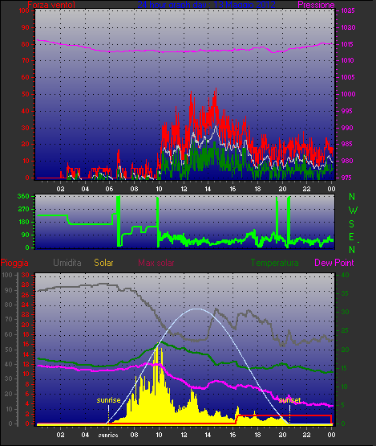This screenshot has height=446, width=376.
Task: Click the "28" value on red rain axis
Action: tap(26, 285)
